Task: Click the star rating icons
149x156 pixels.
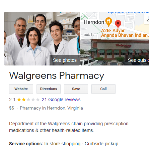Action: point(28,100)
